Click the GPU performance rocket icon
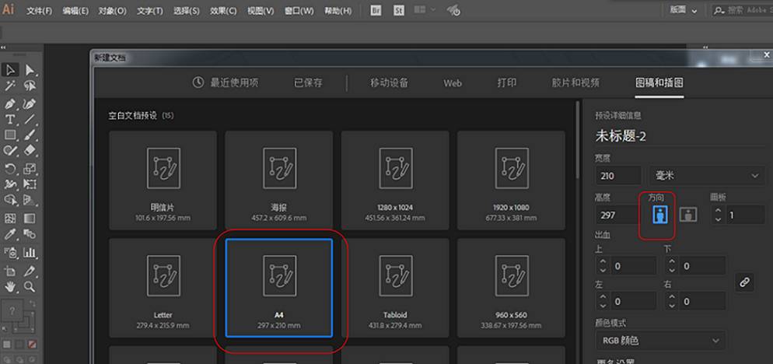The image size is (773, 364). pos(453,10)
